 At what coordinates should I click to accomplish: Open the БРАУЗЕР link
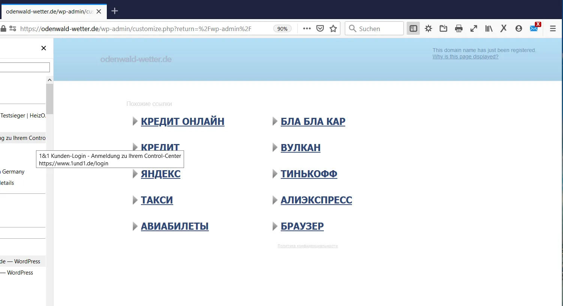[302, 226]
